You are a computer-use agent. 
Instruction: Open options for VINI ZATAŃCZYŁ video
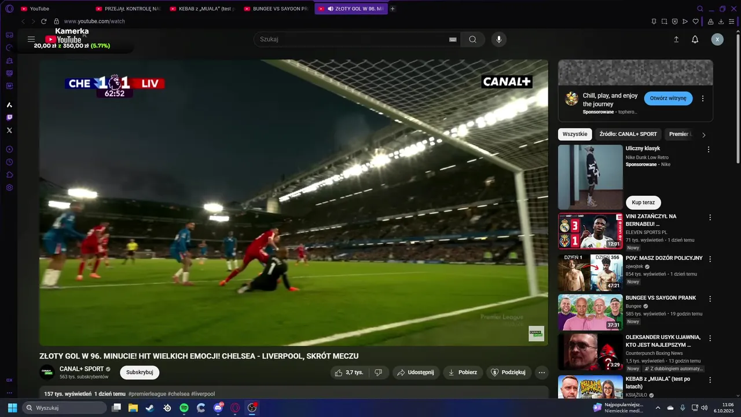click(x=710, y=218)
